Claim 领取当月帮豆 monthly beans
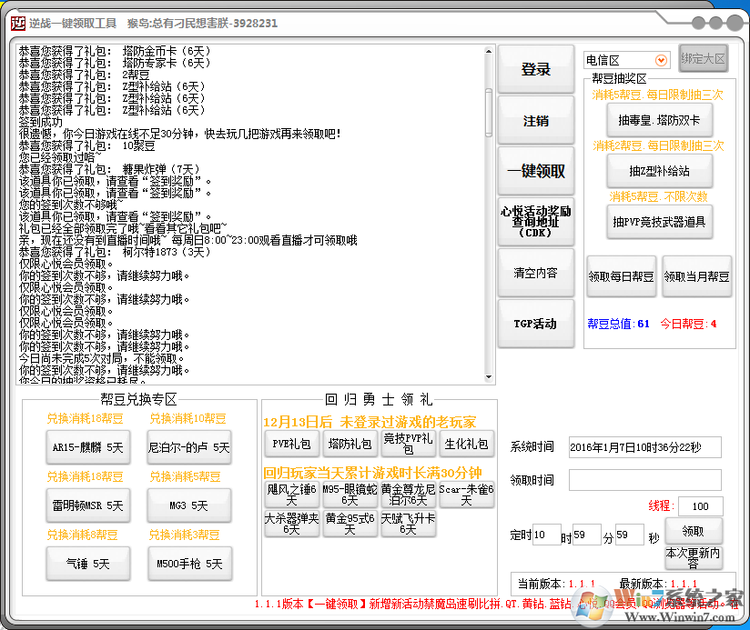750x630 pixels. [697, 275]
